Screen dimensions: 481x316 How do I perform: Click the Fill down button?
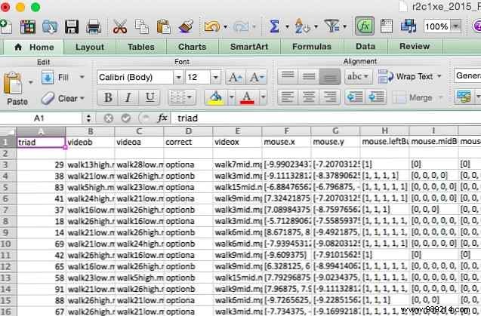pyautogui.click(x=55, y=77)
